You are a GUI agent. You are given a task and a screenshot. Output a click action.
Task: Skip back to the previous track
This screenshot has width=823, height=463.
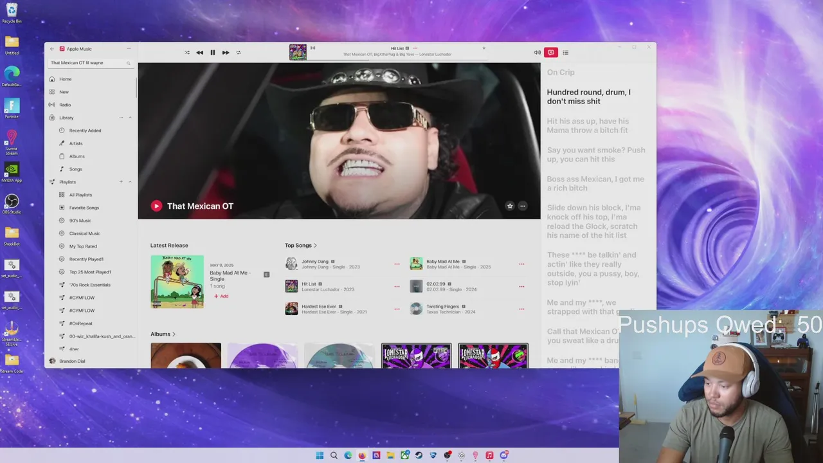pos(199,53)
